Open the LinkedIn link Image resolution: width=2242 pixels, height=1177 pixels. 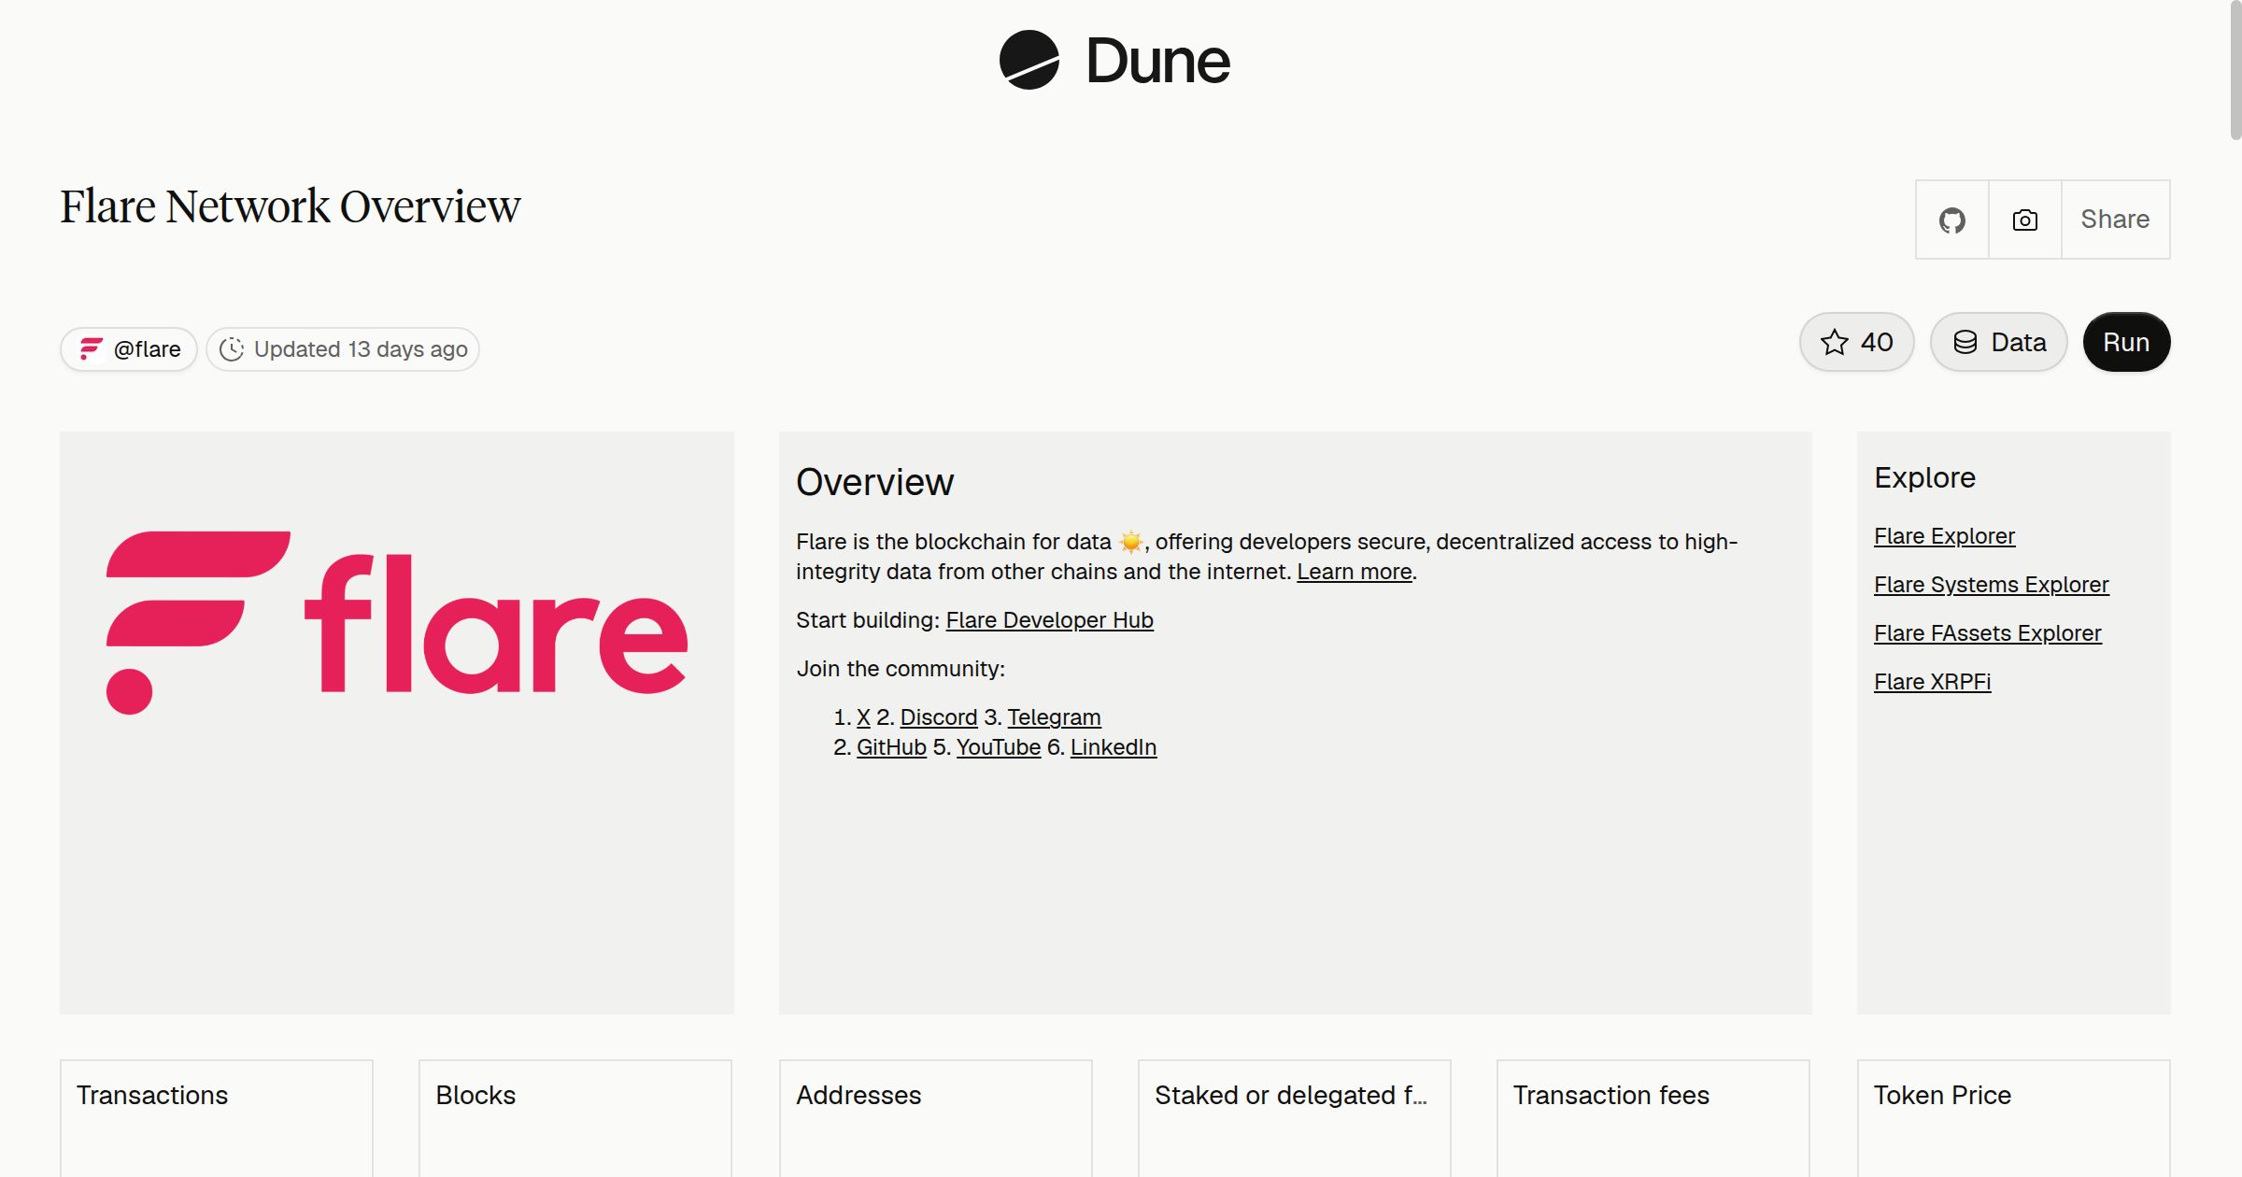coord(1114,747)
